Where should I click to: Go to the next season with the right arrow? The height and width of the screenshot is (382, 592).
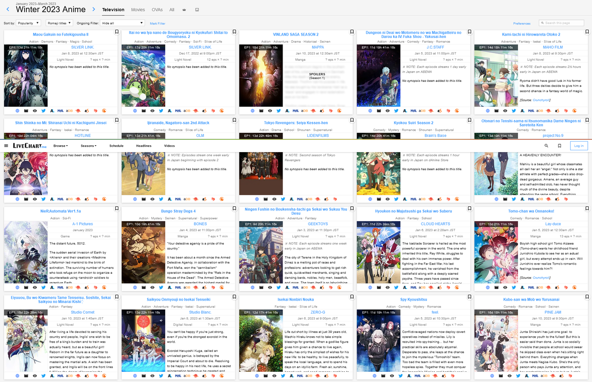(x=93, y=9)
